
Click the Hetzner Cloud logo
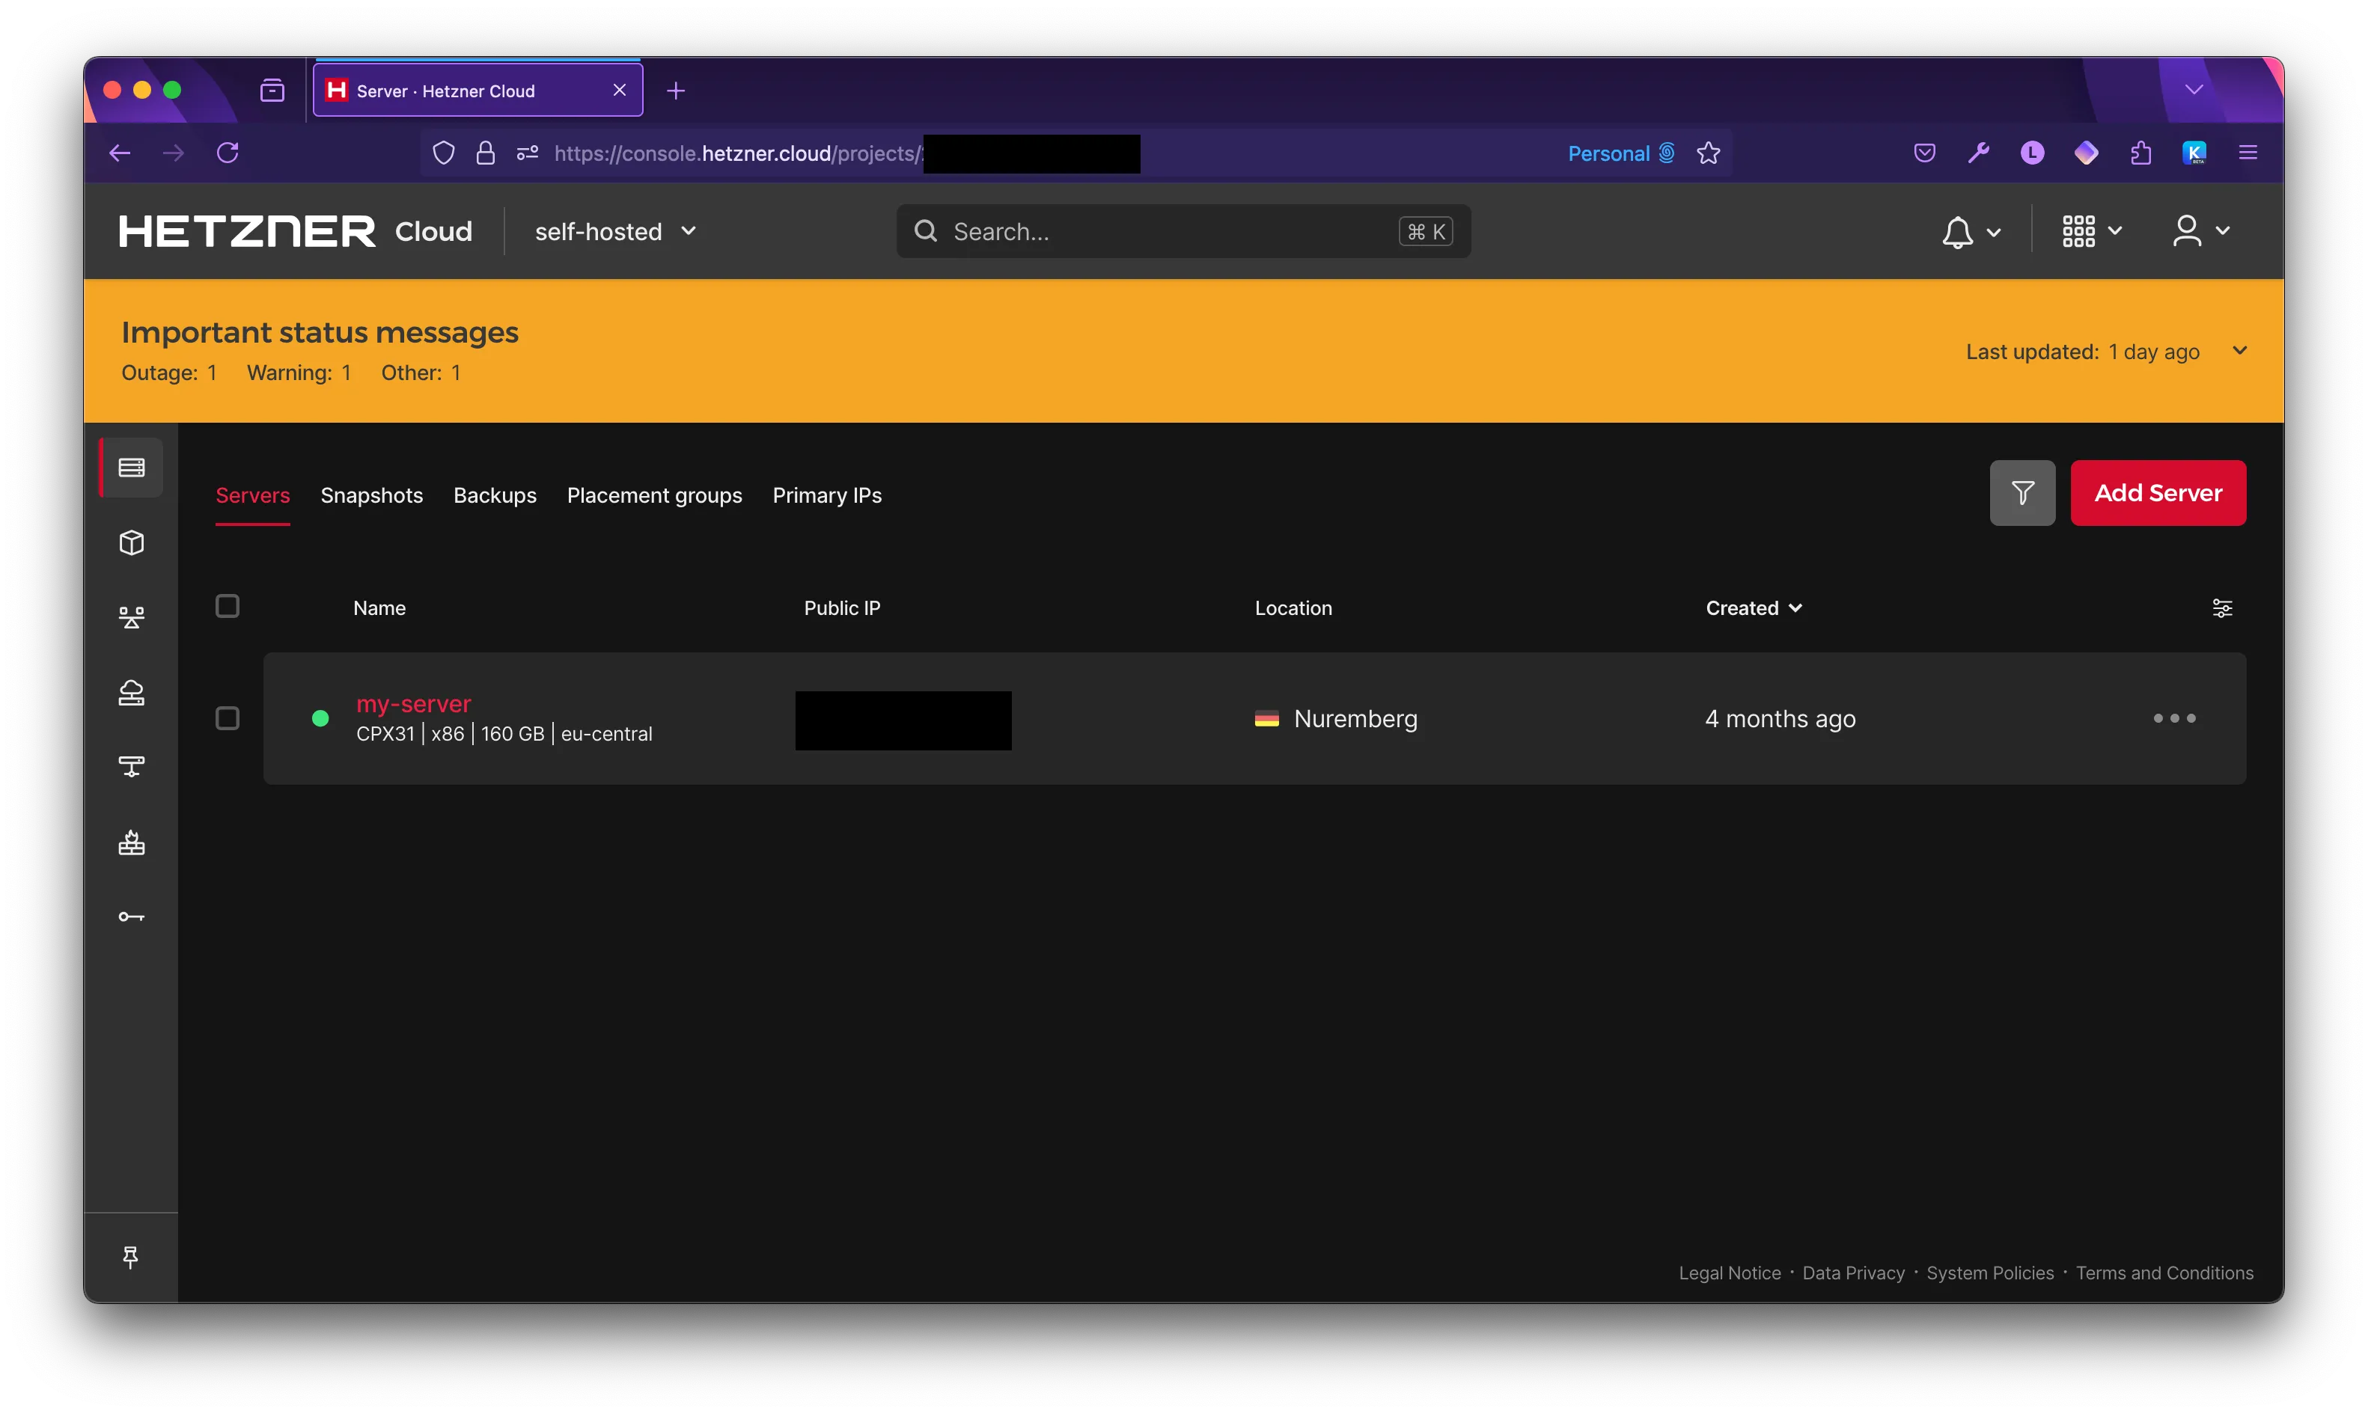coord(296,231)
